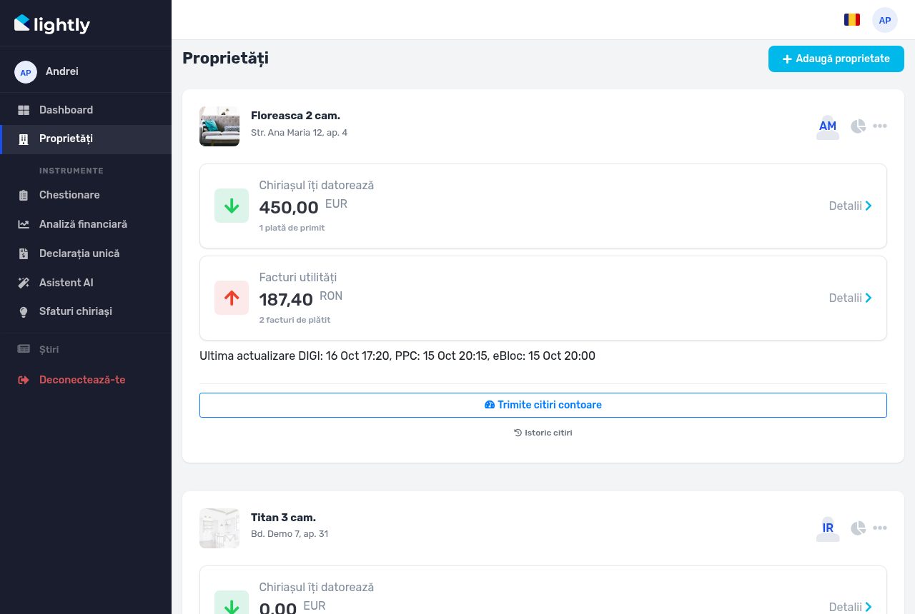915x614 pixels.
Task: Click the green down arrow on Floreasca rent
Action: [232, 206]
